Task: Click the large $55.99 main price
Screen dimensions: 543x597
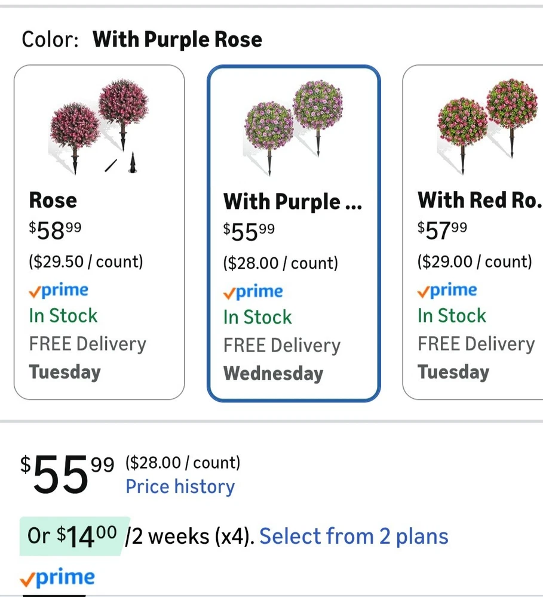Action: 68,474
